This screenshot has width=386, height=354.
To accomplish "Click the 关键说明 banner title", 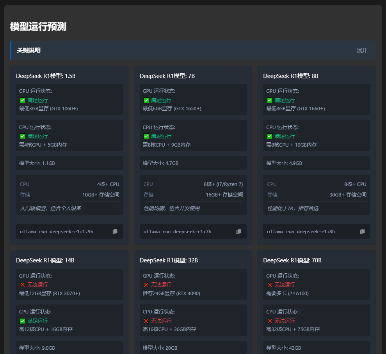I will click(x=29, y=50).
